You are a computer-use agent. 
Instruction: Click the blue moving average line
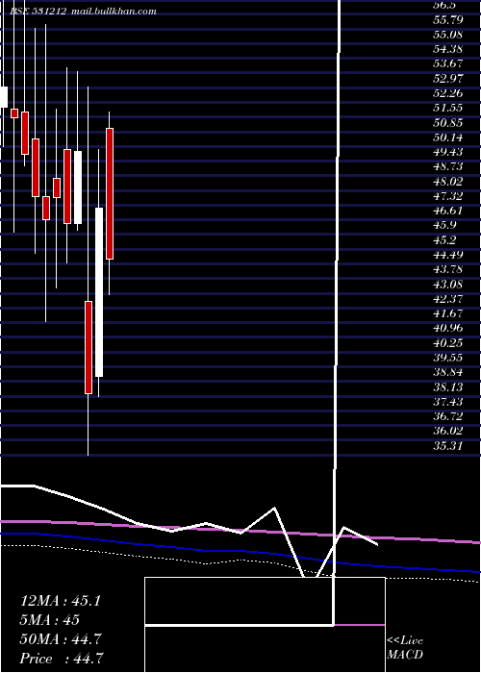click(x=240, y=551)
